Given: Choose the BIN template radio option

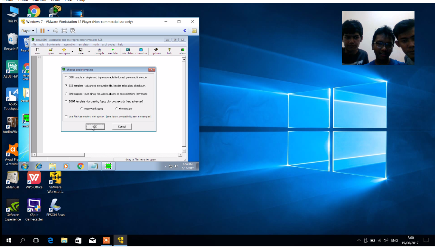Looking at the screenshot, I should tap(66, 94).
